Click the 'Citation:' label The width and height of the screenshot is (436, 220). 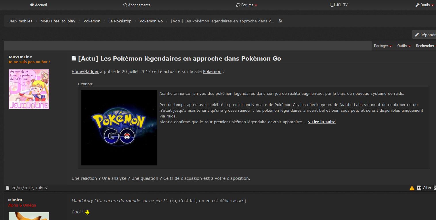(86, 84)
